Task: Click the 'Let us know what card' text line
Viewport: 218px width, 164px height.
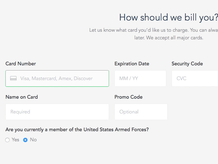Action: 153,30
